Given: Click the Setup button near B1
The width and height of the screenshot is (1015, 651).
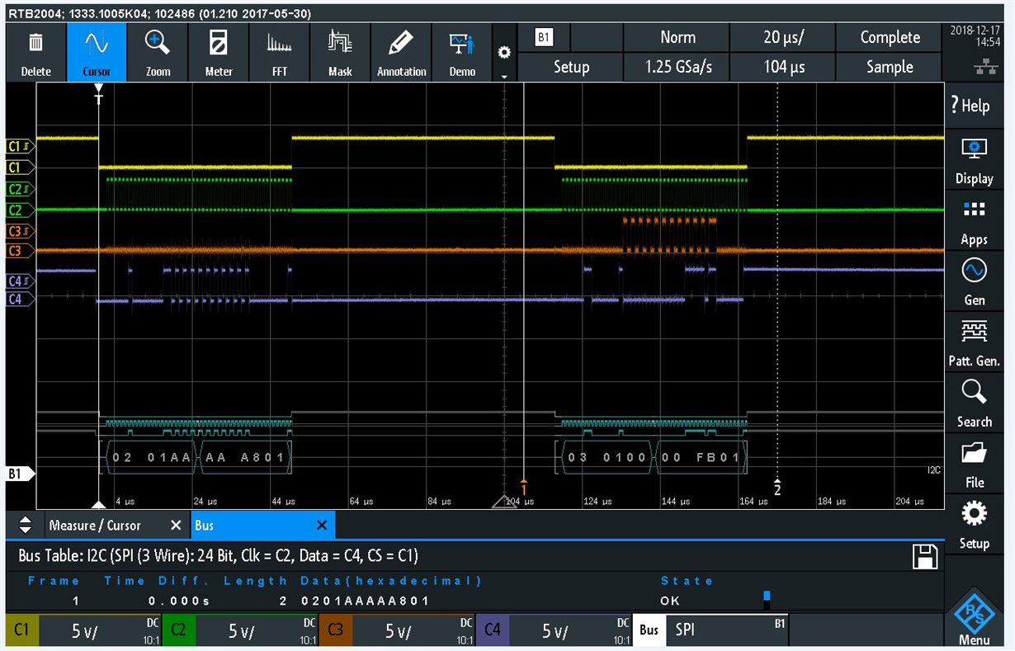Looking at the screenshot, I should point(571,67).
